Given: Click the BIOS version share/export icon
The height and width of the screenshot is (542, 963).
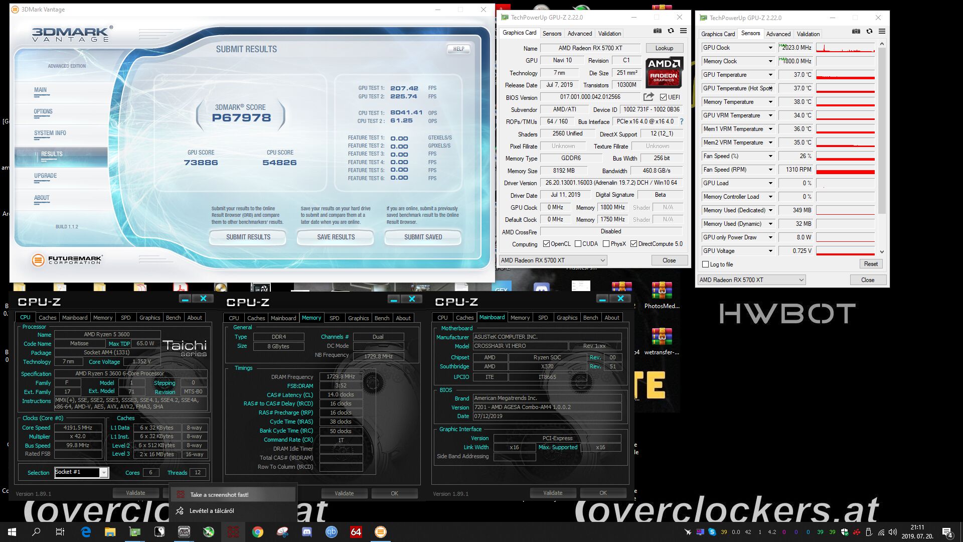Looking at the screenshot, I should 649,97.
